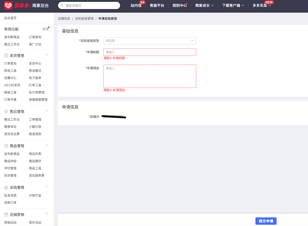The height and width of the screenshot is (226, 308).
Task: Click the 自助提报管理 breadcrumb
Action: (x=84, y=18)
